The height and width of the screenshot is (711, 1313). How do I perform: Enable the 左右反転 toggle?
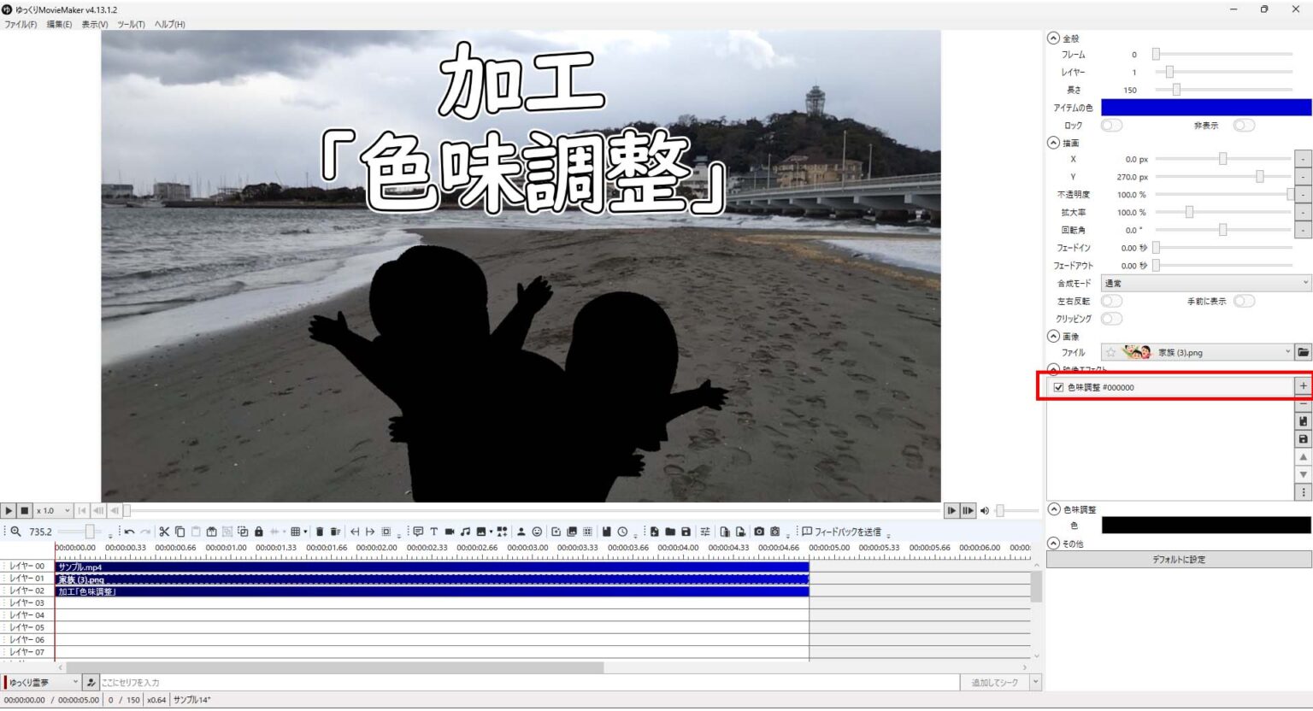tap(1111, 301)
